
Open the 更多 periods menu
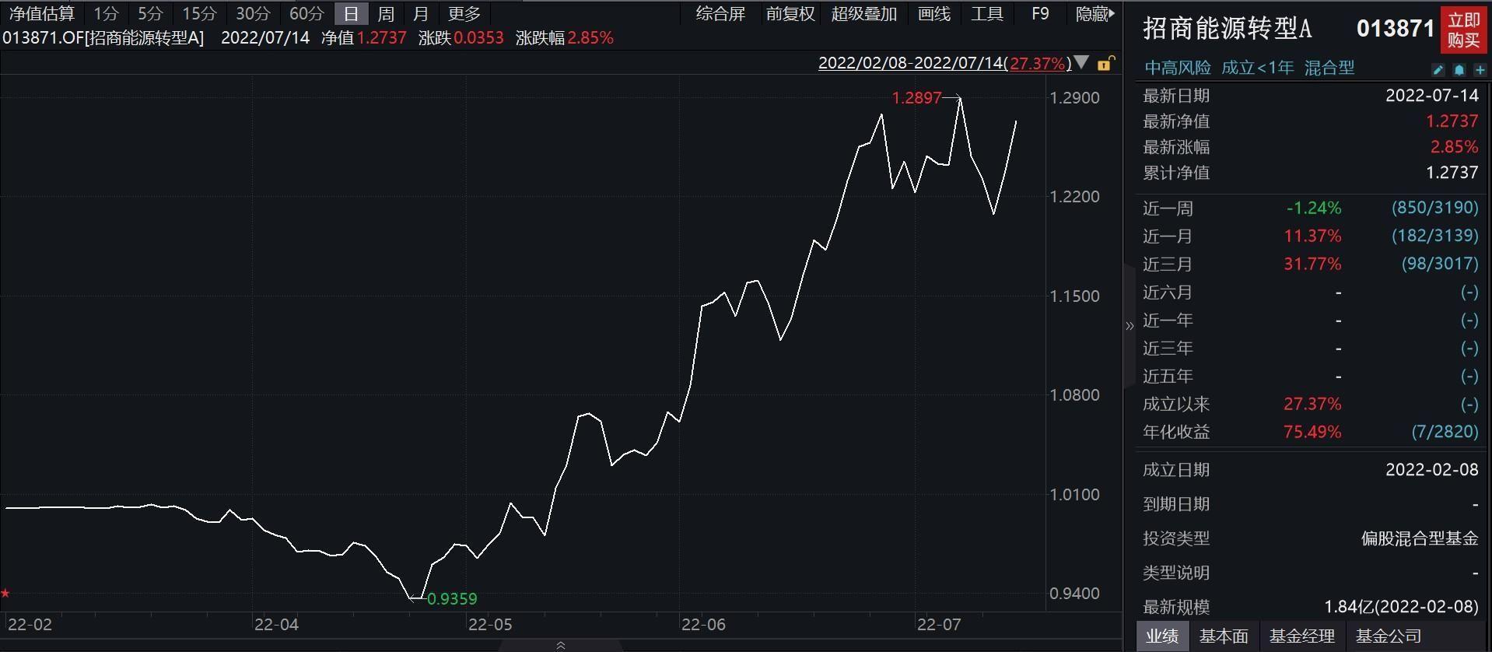click(x=464, y=14)
